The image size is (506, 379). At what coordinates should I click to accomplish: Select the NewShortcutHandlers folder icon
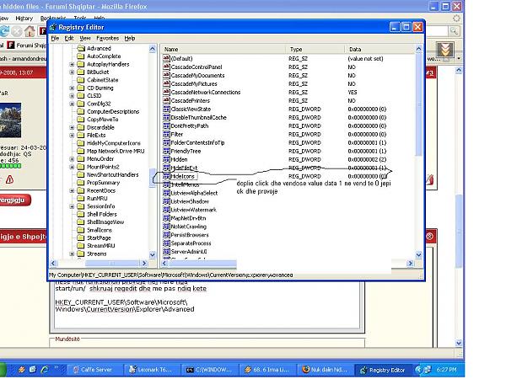click(81, 174)
